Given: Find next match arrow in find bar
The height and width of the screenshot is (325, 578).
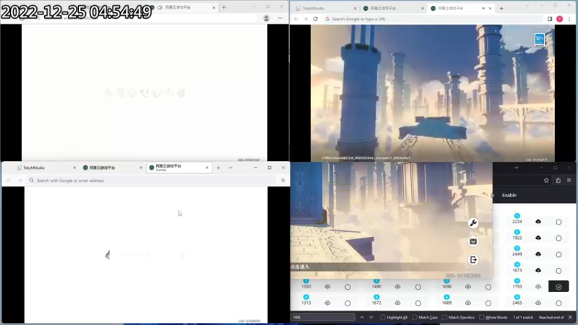Looking at the screenshot, I should (371, 317).
